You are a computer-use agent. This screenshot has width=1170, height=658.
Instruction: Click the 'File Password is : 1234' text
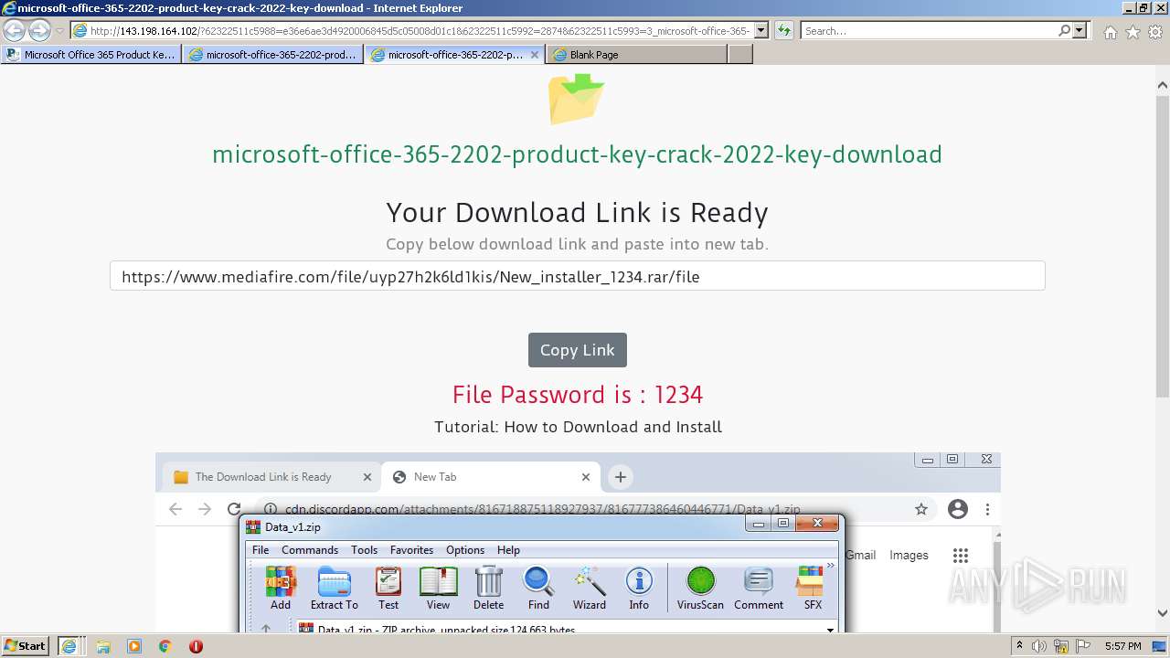click(x=577, y=395)
